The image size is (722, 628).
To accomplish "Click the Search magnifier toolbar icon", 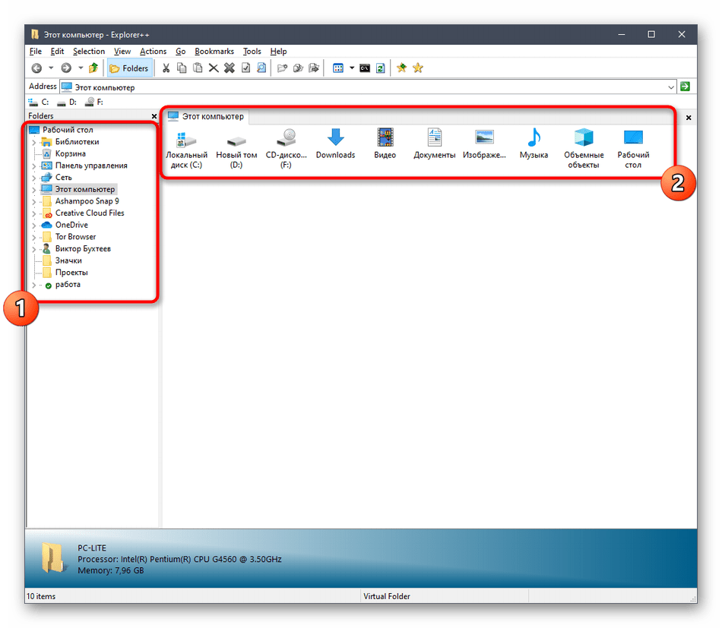I will (x=261, y=68).
